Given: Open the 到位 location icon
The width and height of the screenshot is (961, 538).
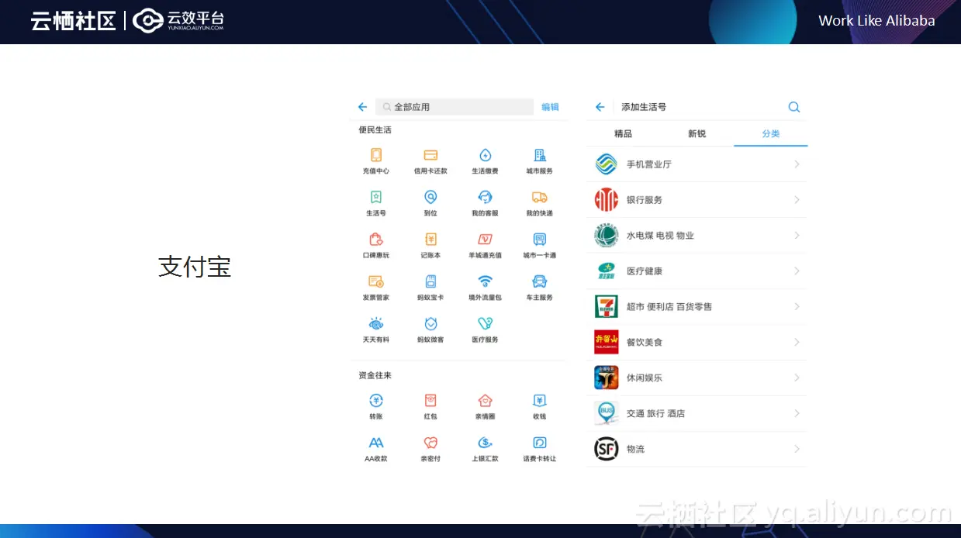Looking at the screenshot, I should pos(430,197).
